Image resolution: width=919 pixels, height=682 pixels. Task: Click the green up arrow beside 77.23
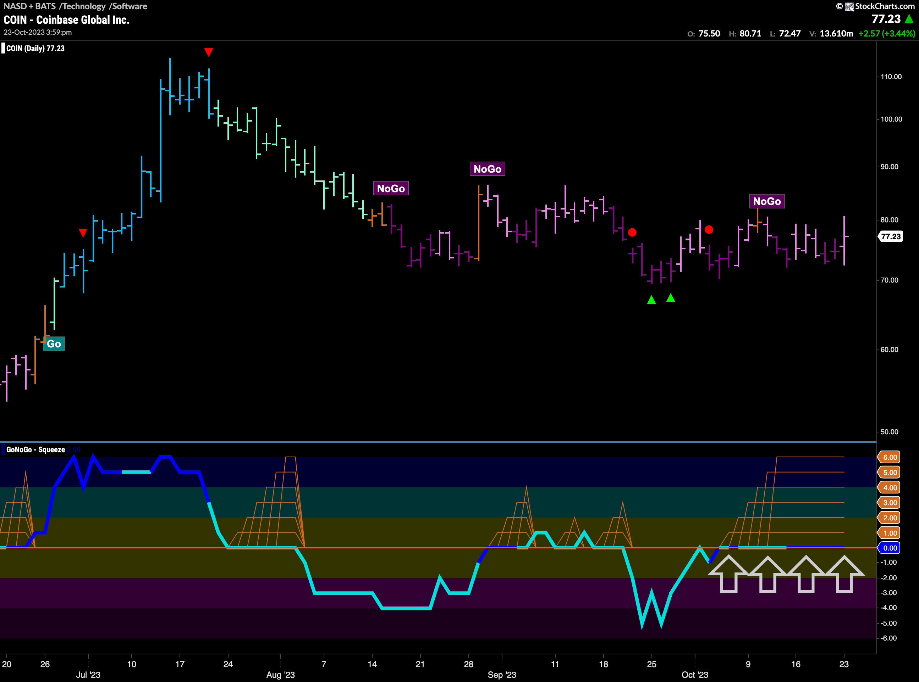click(x=909, y=18)
